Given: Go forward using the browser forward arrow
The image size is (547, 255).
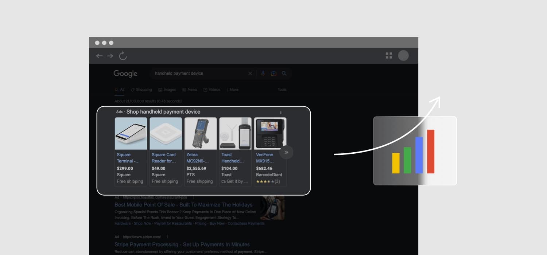Looking at the screenshot, I should 110,56.
